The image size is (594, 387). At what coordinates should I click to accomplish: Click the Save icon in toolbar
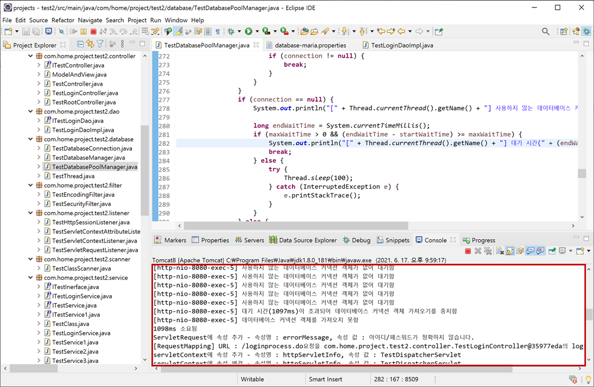pyautogui.click(x=26, y=31)
